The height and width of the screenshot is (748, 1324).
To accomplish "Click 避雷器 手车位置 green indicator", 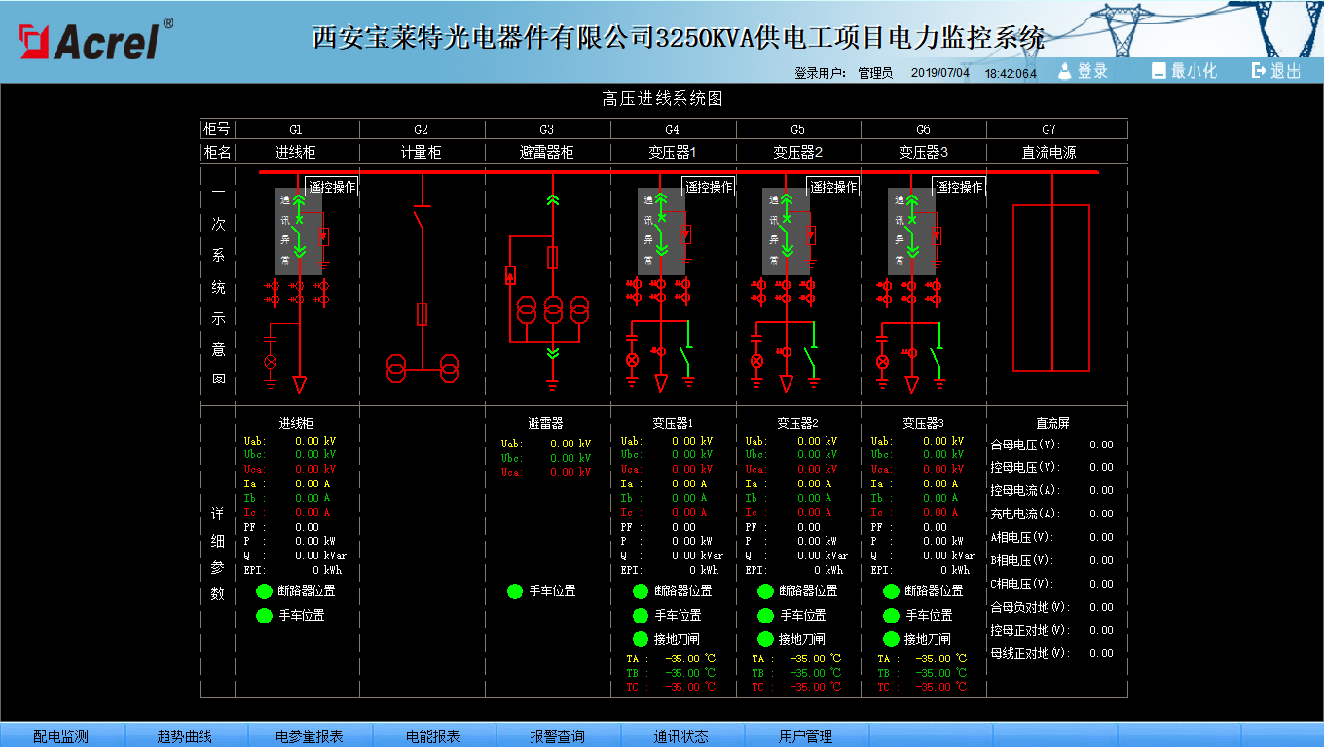I will pos(515,591).
